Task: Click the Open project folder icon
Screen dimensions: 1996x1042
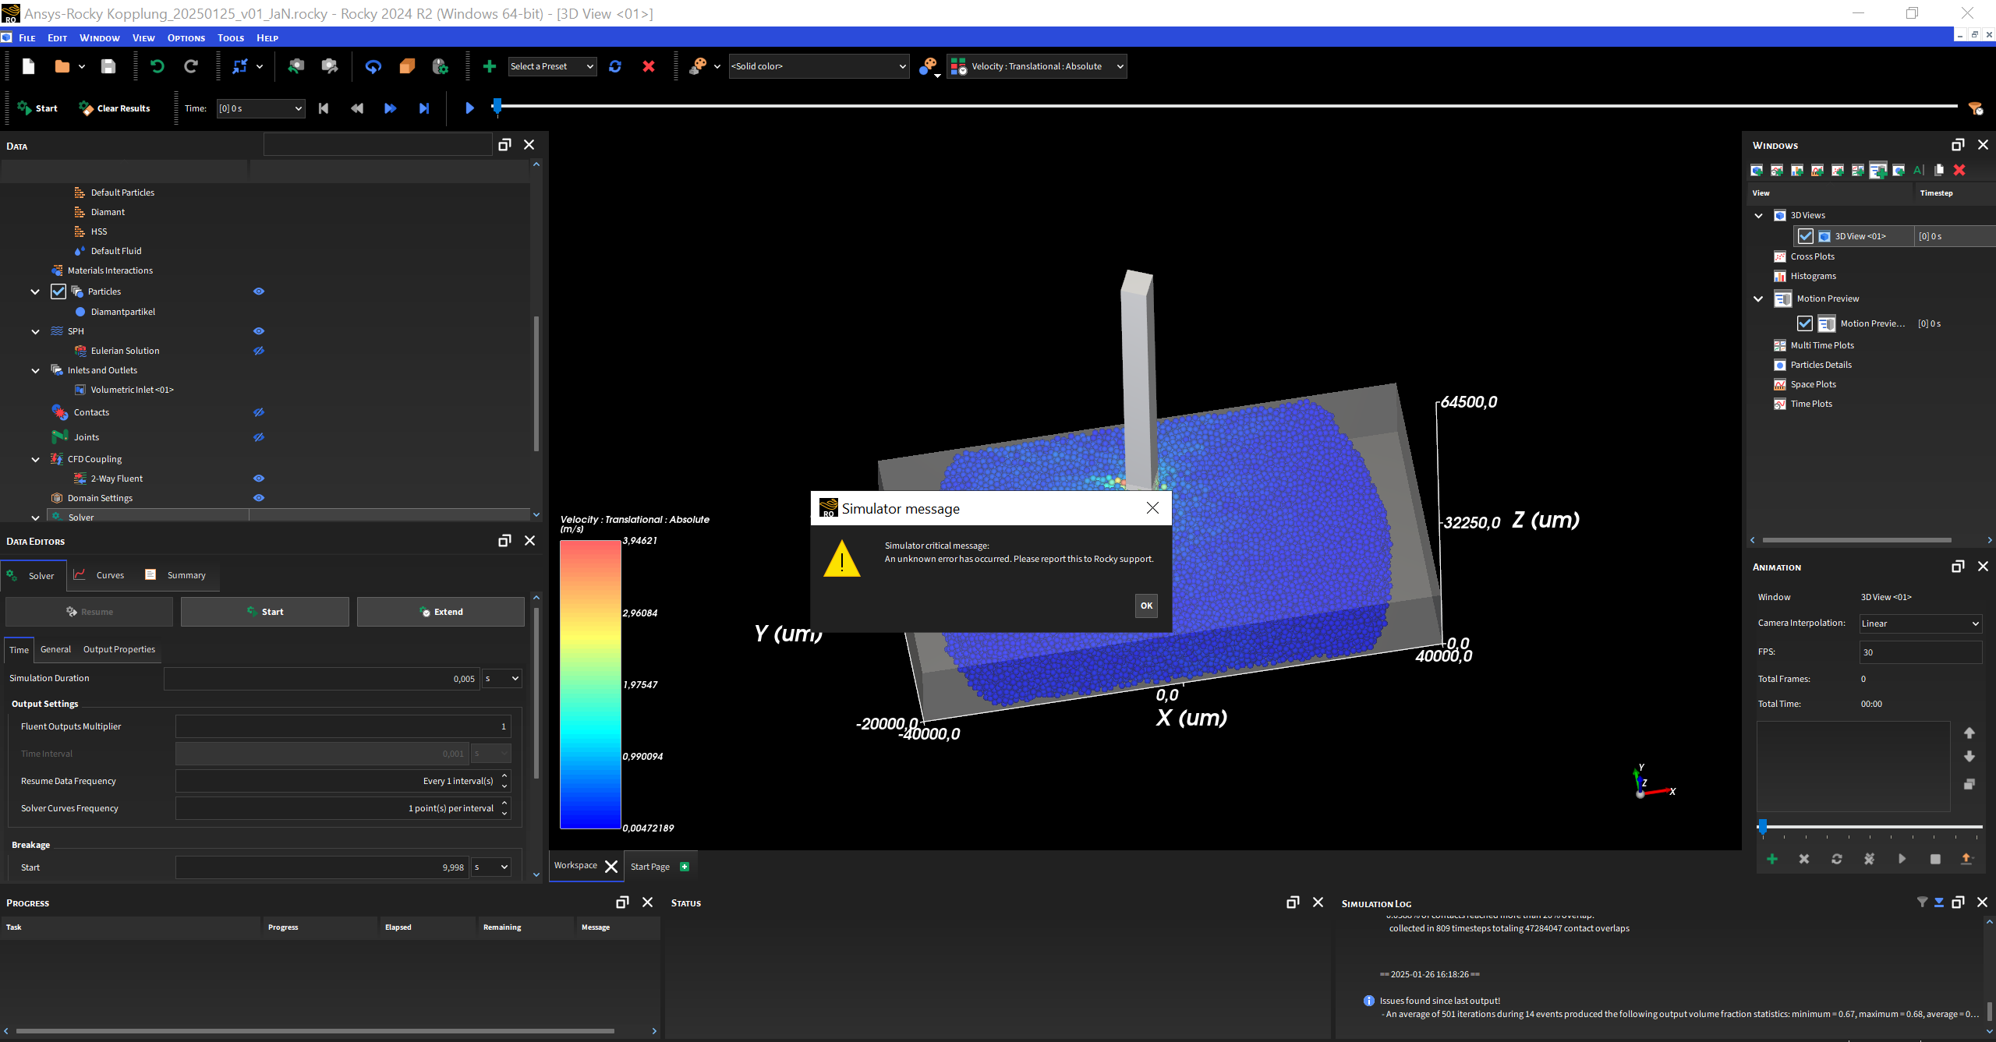Action: tap(62, 66)
